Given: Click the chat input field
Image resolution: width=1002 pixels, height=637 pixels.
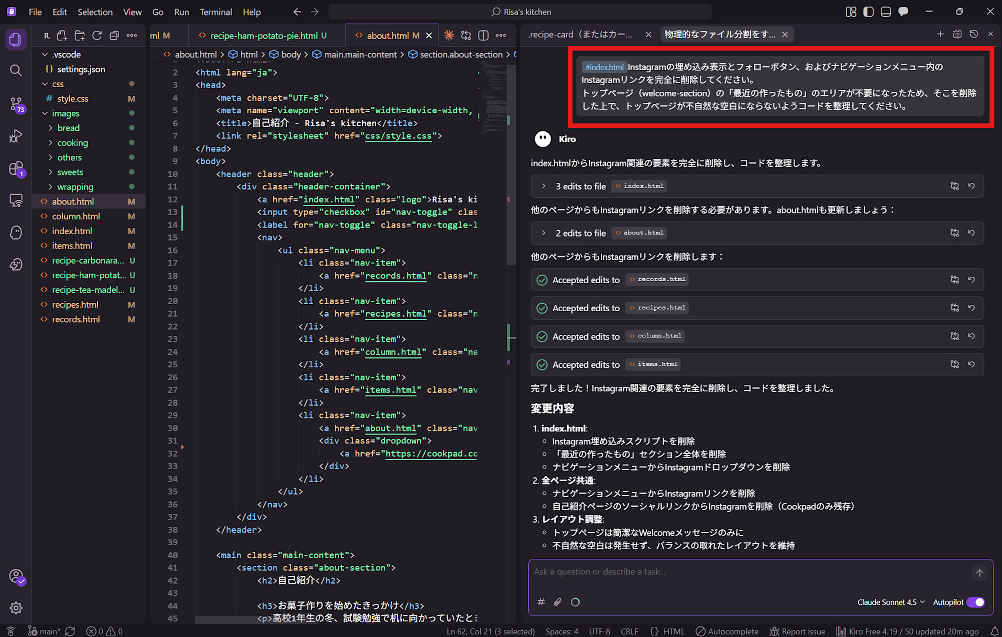Looking at the screenshot, I should (x=749, y=572).
